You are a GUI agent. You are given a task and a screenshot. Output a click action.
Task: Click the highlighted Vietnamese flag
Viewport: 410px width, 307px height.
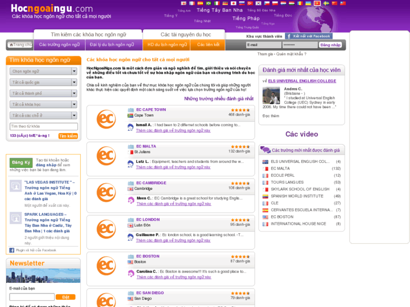click(317, 3)
